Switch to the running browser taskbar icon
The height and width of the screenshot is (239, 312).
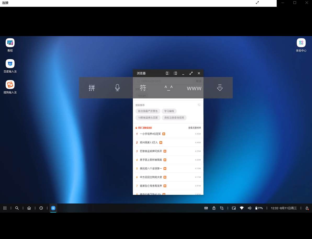(53, 208)
